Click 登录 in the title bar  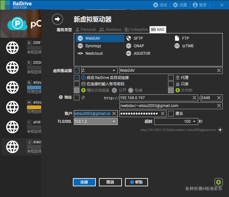pyautogui.click(x=200, y=5)
